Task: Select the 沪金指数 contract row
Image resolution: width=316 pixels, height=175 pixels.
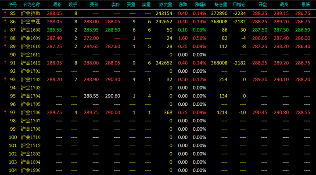Action: point(158,13)
